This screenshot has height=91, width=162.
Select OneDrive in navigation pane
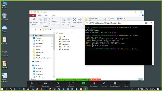38,62
